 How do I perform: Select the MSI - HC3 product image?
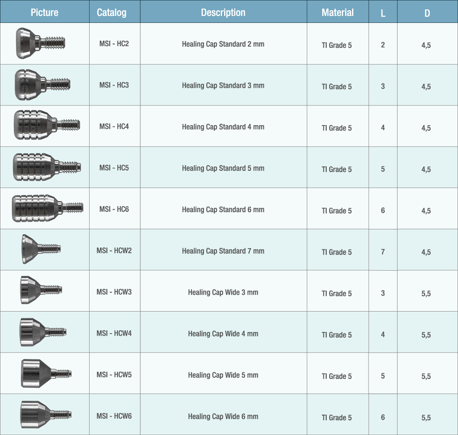(43, 85)
